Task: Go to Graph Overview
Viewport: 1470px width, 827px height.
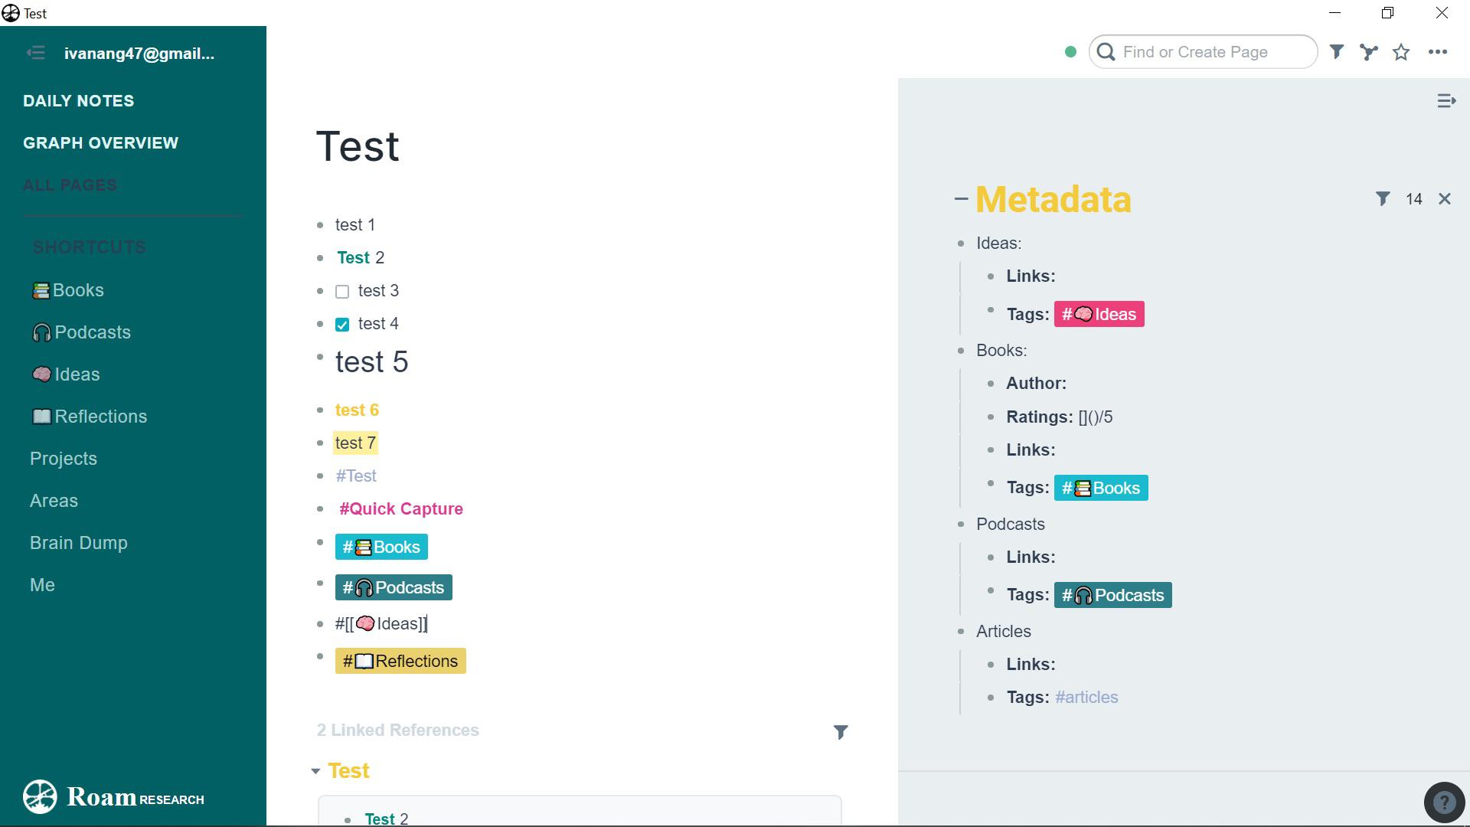Action: tap(100, 143)
